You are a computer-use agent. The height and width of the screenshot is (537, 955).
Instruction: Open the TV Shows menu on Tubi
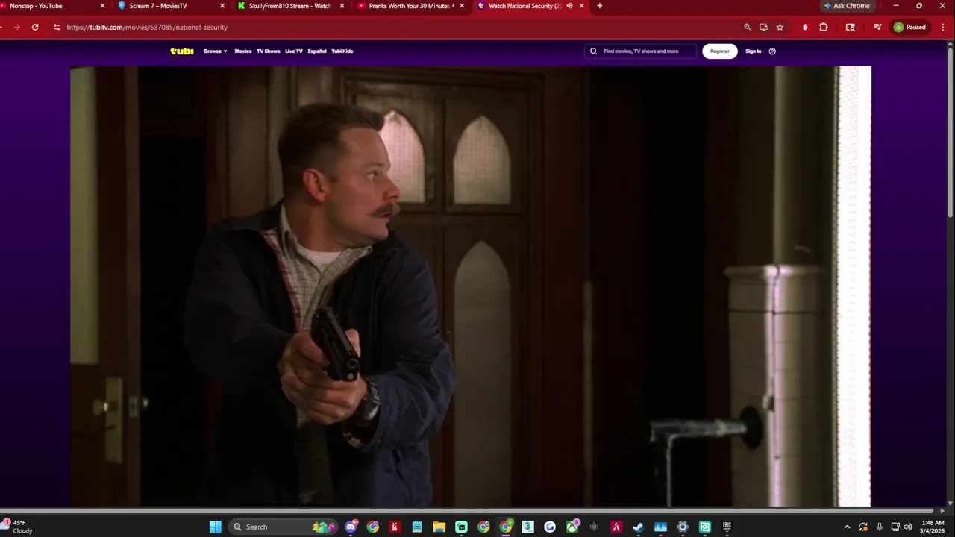268,51
